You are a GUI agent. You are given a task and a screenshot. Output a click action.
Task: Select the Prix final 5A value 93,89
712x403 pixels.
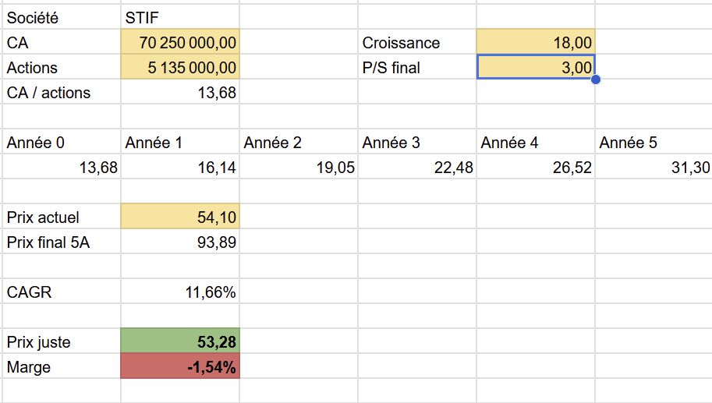coord(180,242)
